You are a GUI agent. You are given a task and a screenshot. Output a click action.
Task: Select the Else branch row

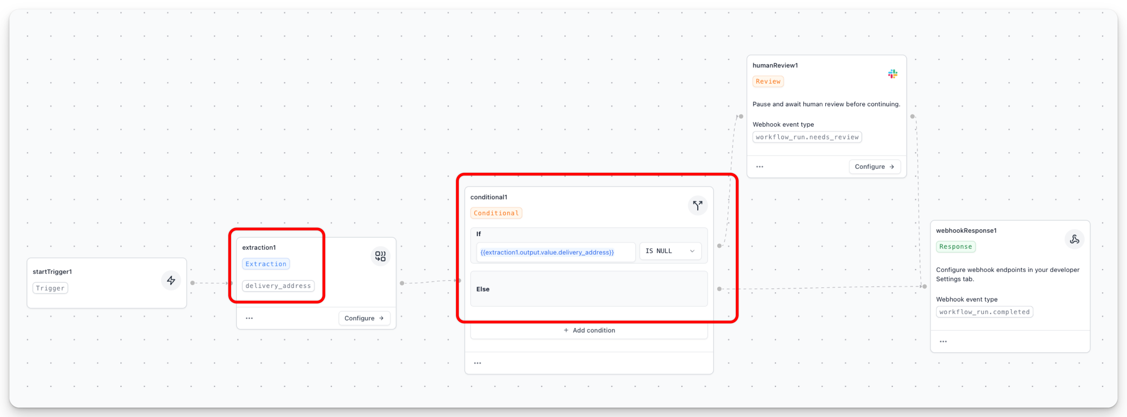coord(588,289)
